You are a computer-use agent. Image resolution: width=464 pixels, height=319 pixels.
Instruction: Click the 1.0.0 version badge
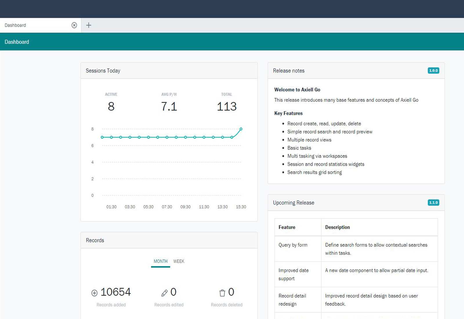[433, 70]
